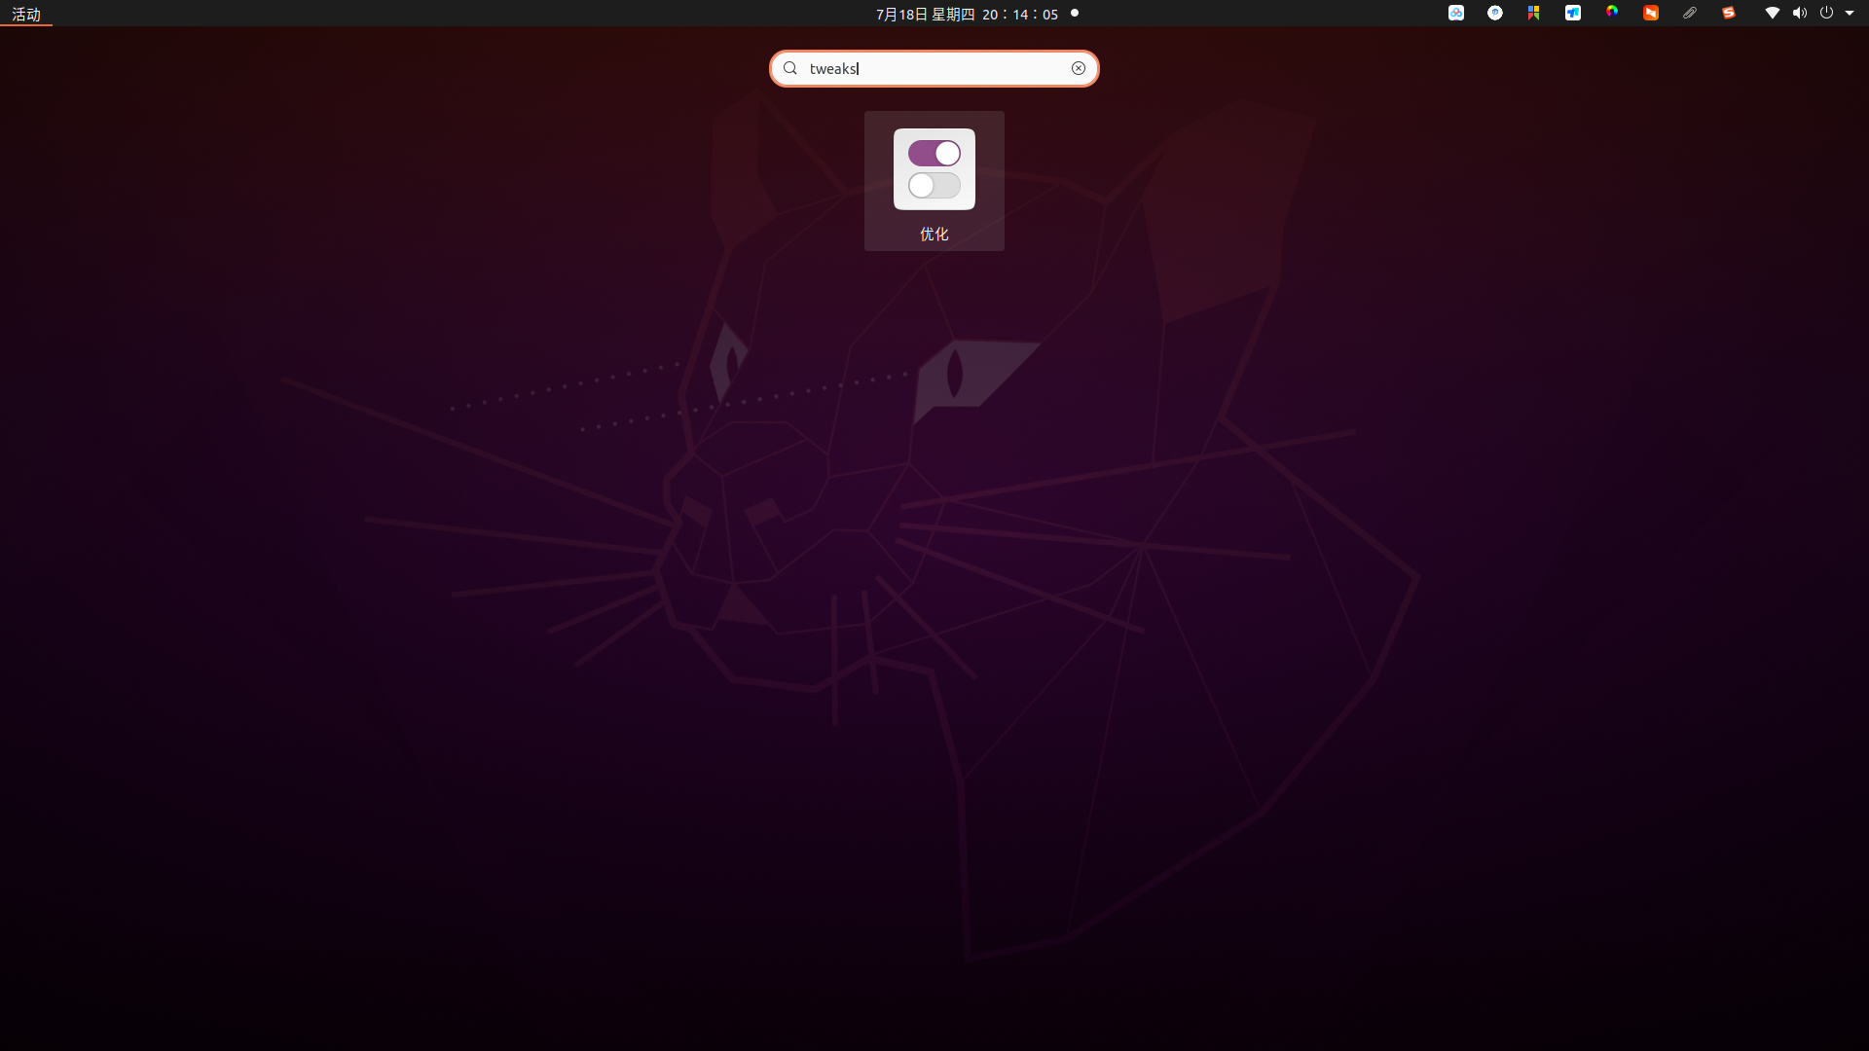Expand the system menu dropdown arrow
This screenshot has width=1869, height=1051.
point(1850,14)
